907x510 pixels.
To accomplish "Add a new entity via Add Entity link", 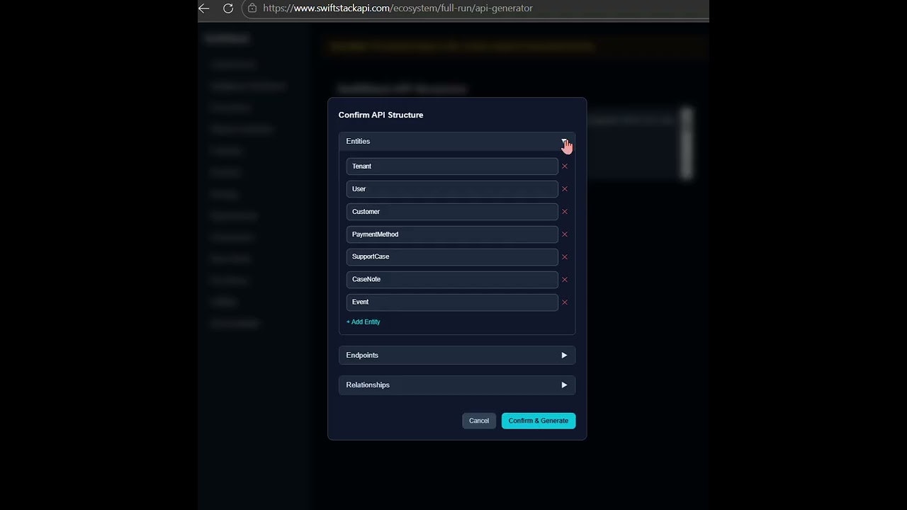I will [x=363, y=322].
